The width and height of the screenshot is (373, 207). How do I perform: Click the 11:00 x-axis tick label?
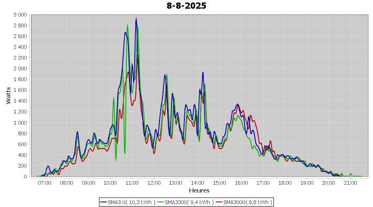pos(132,183)
